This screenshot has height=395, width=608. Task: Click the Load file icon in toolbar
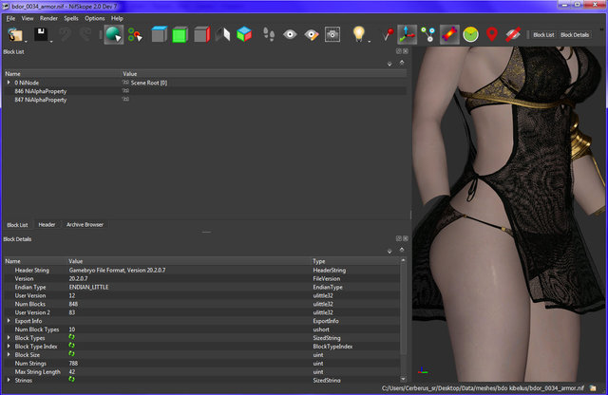(16, 34)
